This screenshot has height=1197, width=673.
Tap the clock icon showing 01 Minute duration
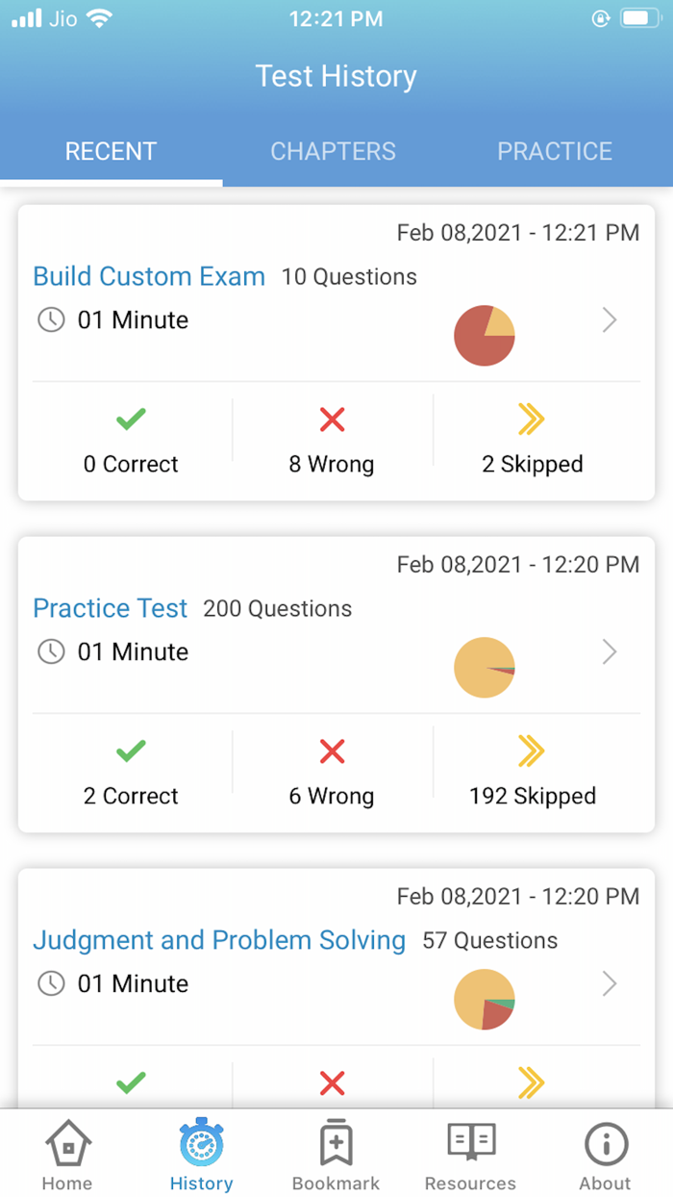tap(49, 319)
